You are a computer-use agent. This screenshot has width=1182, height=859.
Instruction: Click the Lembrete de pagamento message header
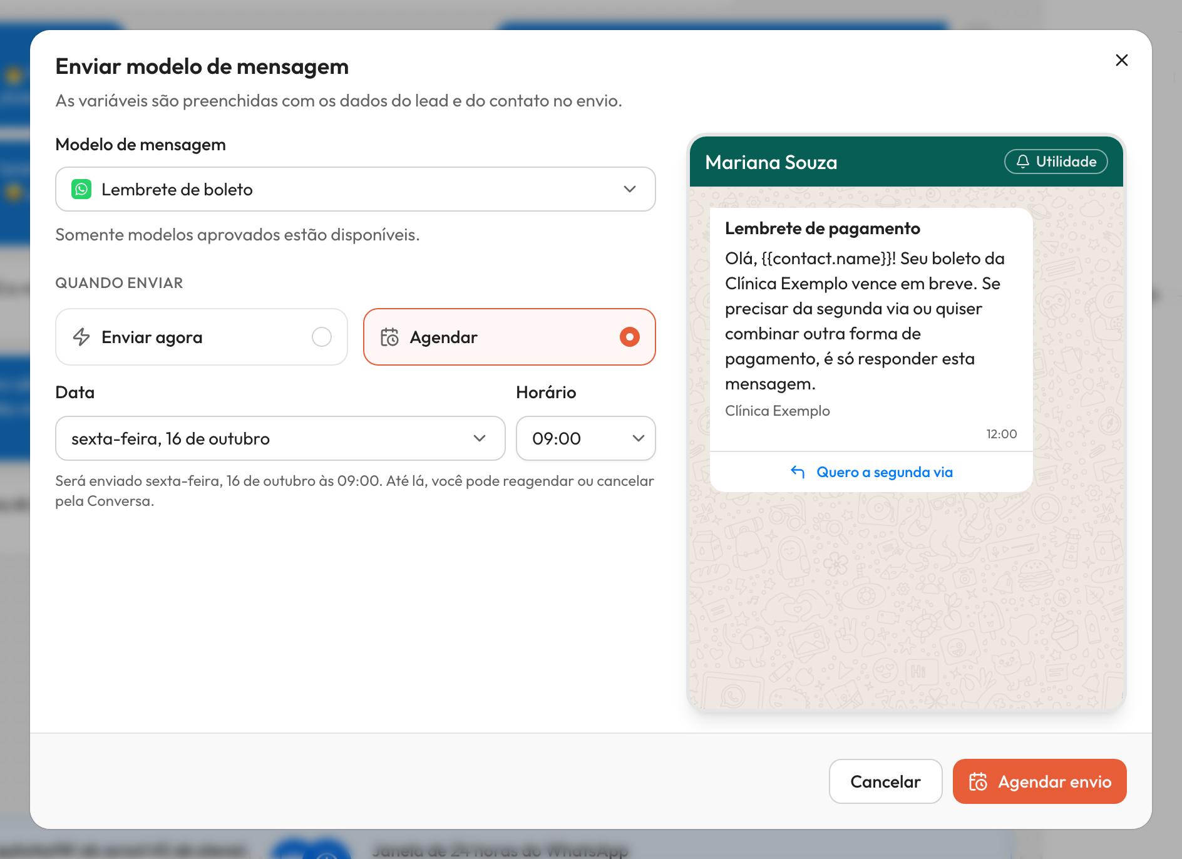[822, 229]
